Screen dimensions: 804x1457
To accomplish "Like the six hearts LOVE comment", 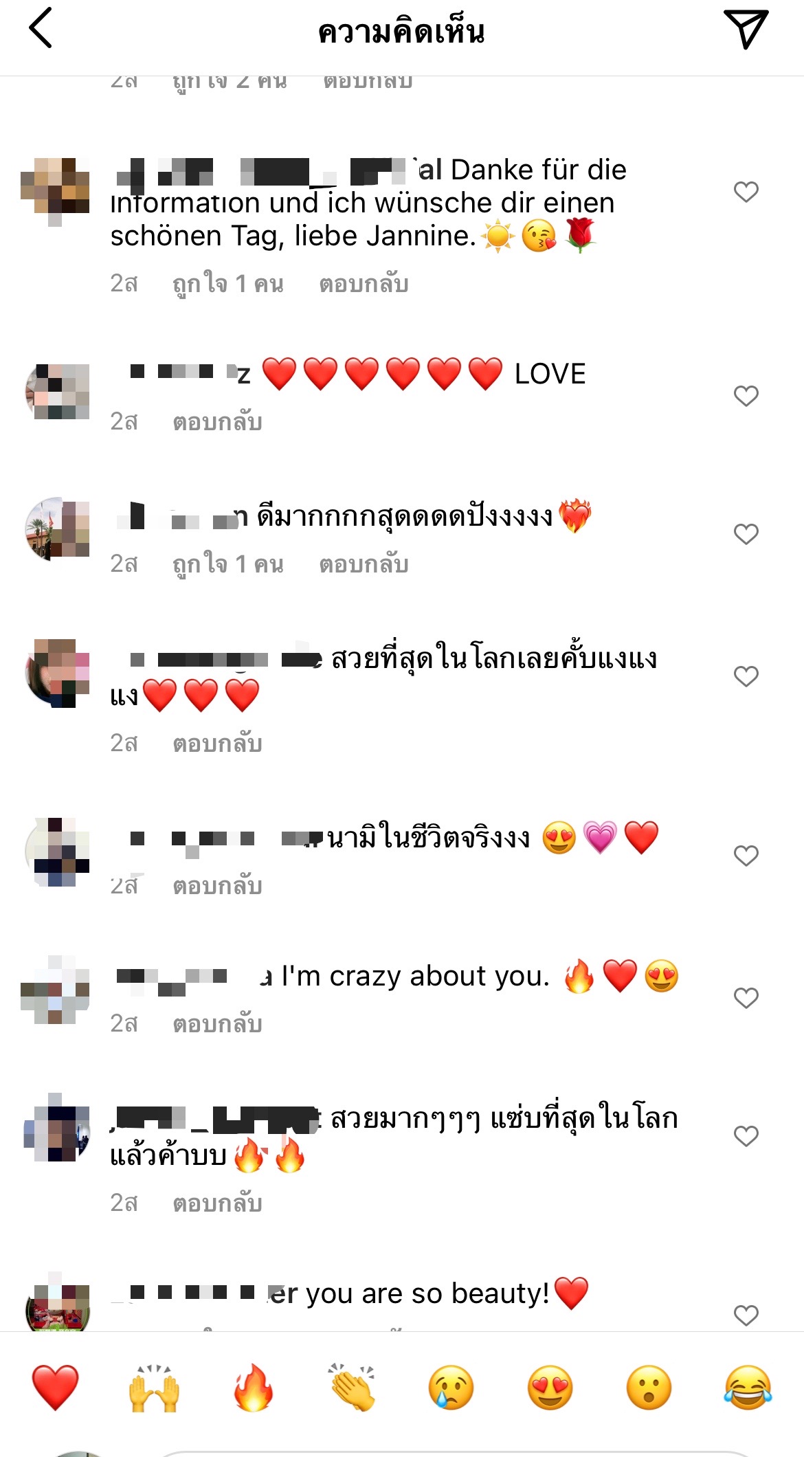I will [746, 396].
